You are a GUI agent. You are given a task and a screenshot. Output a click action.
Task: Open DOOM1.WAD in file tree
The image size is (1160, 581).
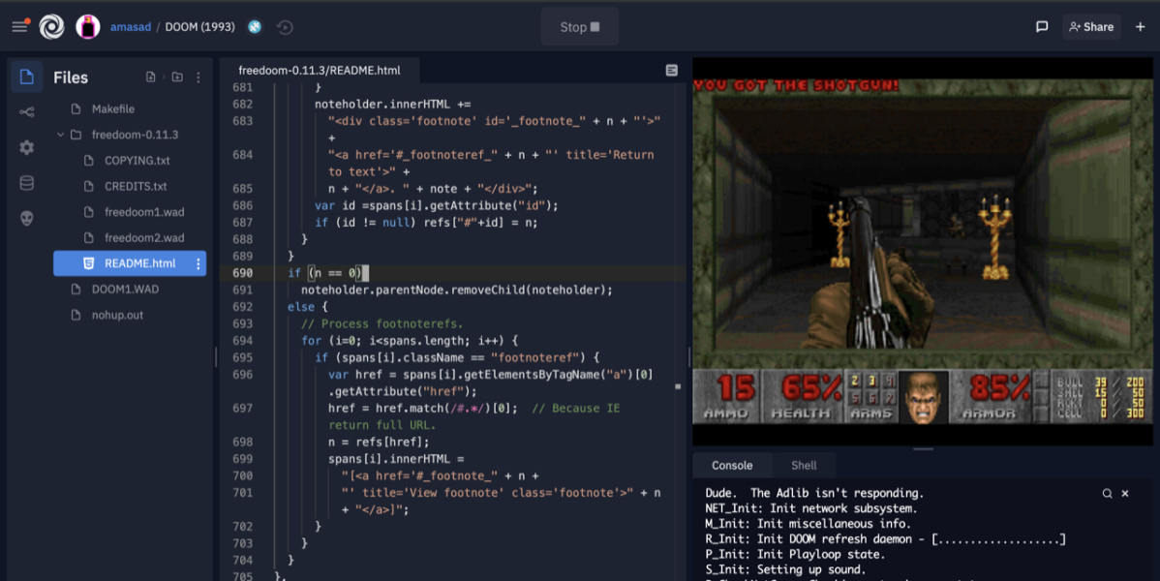125,290
